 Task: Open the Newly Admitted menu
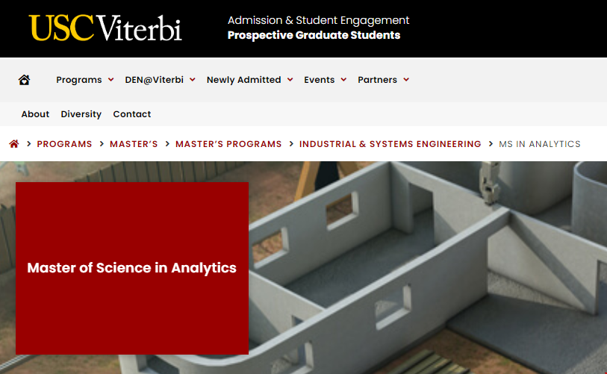(243, 80)
